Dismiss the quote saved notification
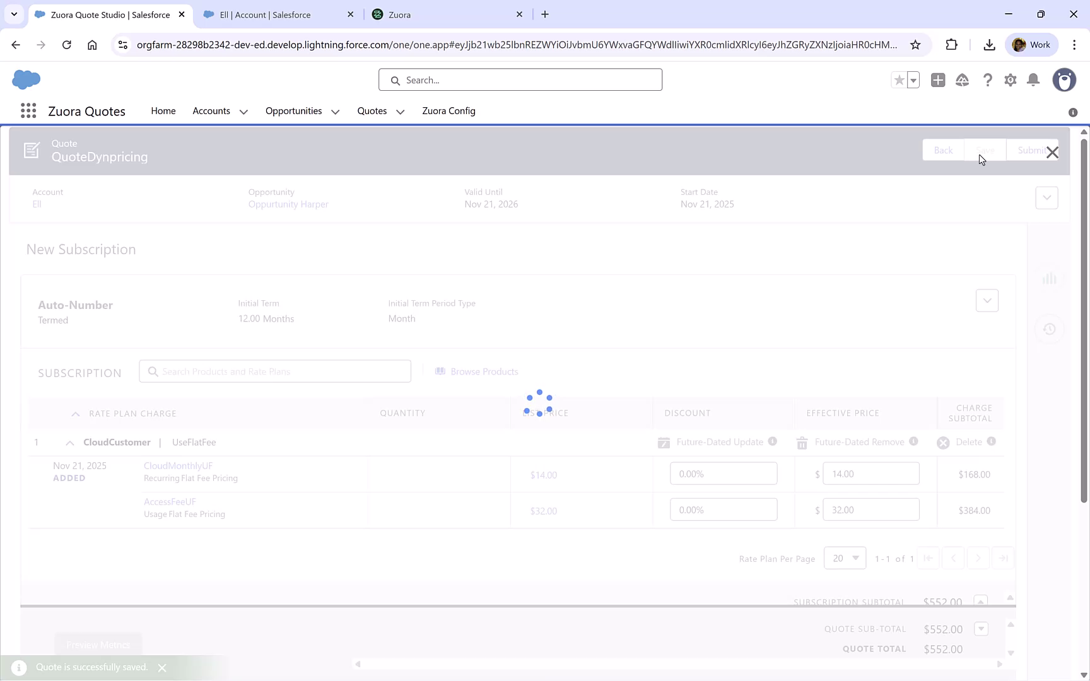 click(x=162, y=667)
